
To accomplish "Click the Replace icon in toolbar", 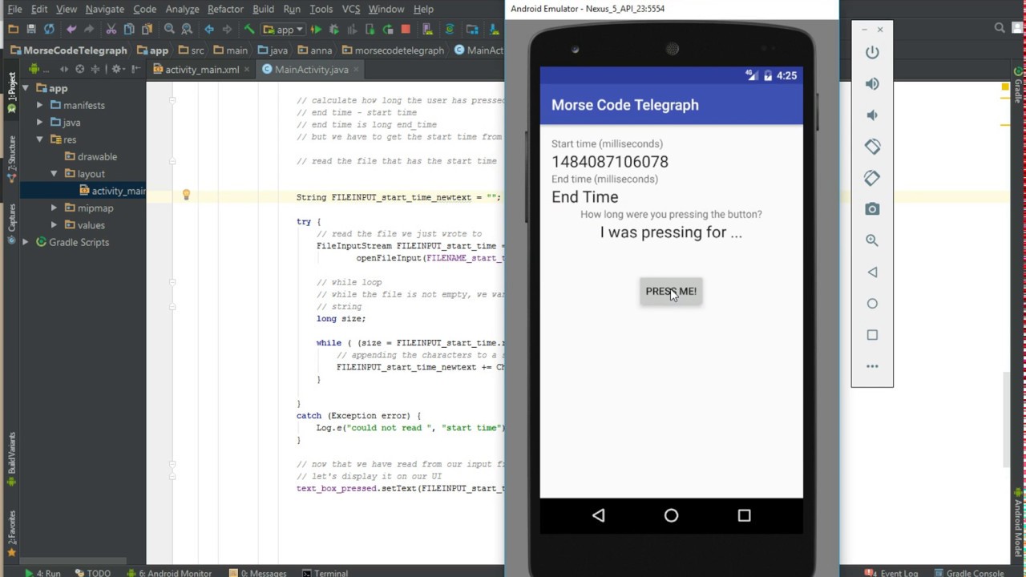I will pos(187,29).
